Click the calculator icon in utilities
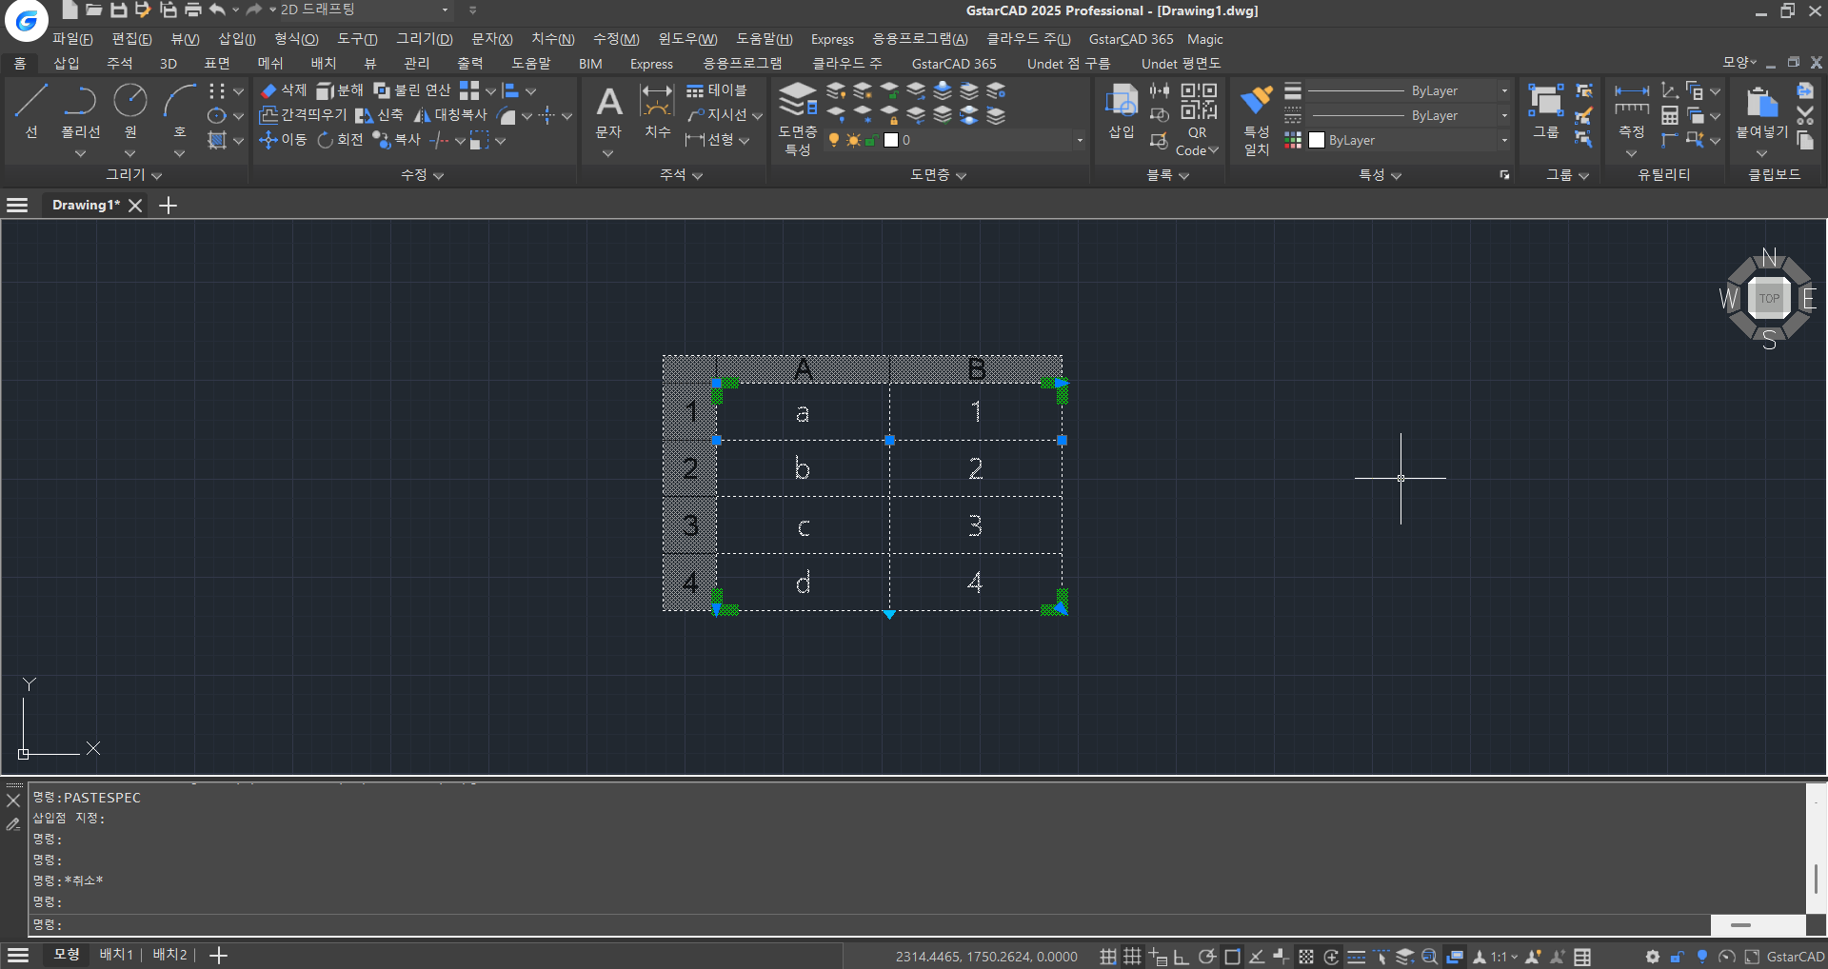Screen dimensions: 1828x969 coord(1670,115)
